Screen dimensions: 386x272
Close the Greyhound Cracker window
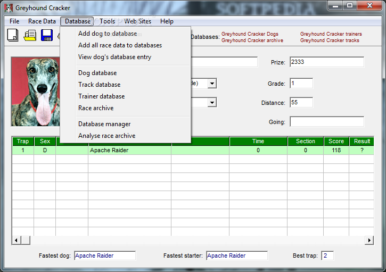(369, 6)
